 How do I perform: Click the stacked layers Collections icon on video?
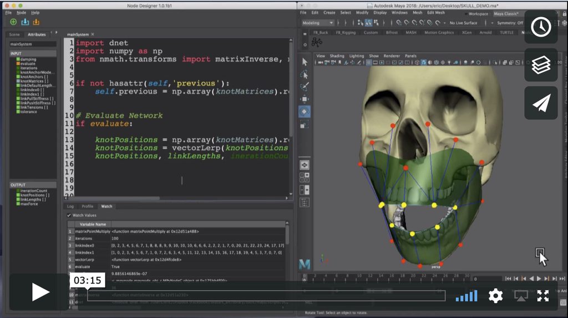(x=541, y=65)
